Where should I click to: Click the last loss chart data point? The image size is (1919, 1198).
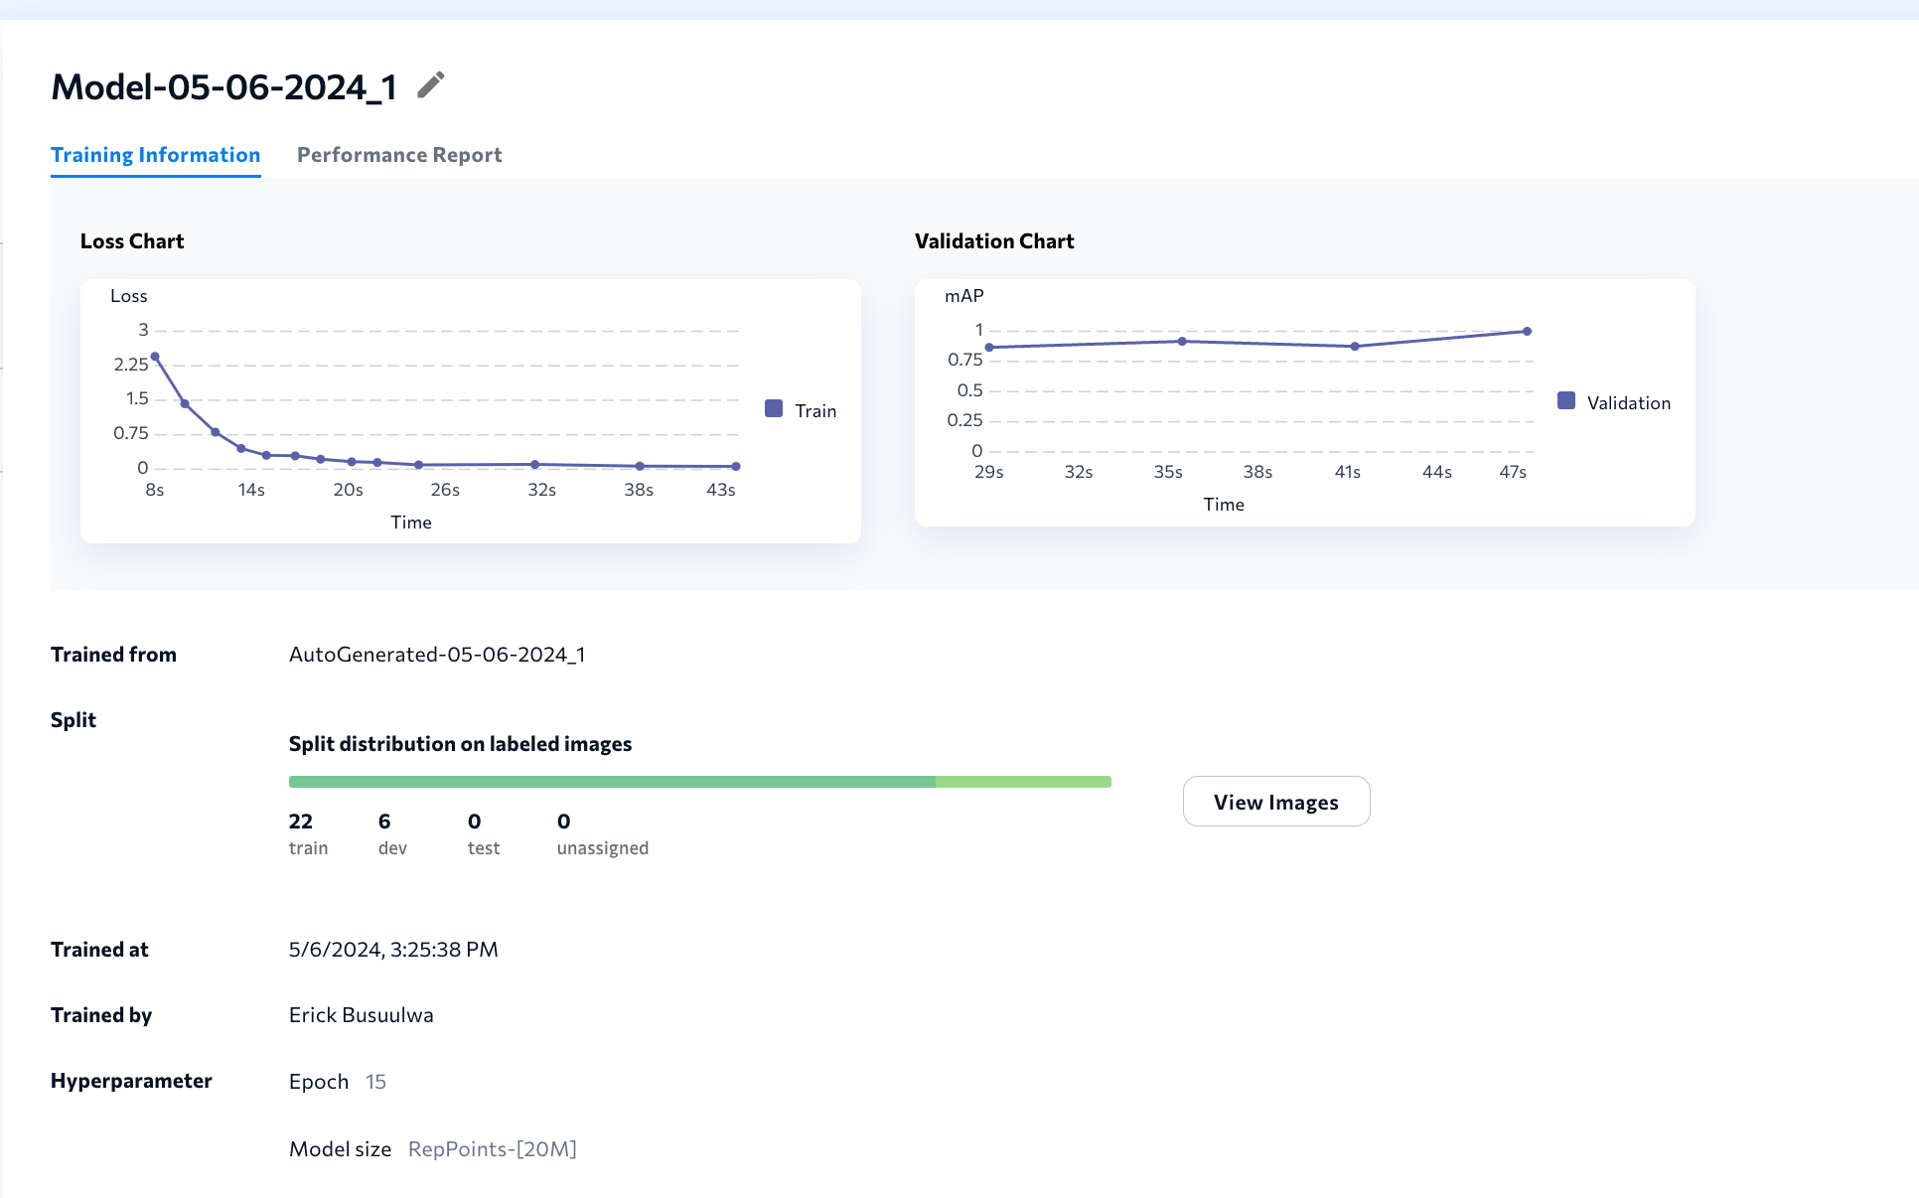point(736,466)
